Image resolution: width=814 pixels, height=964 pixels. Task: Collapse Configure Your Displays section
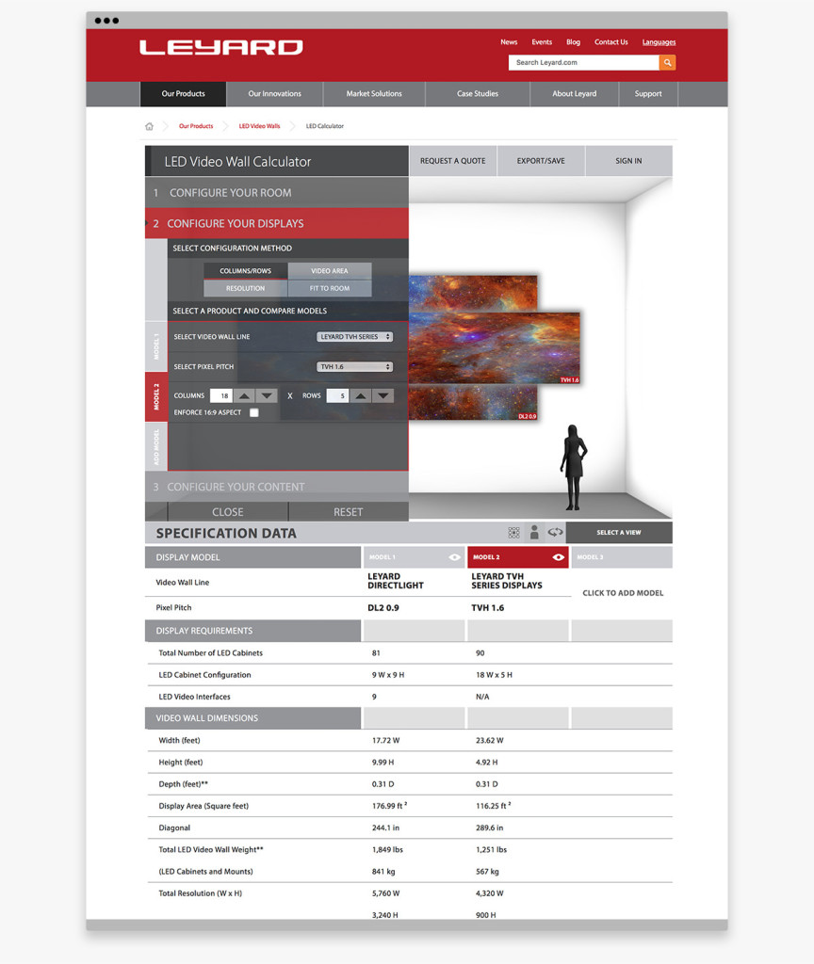point(277,223)
